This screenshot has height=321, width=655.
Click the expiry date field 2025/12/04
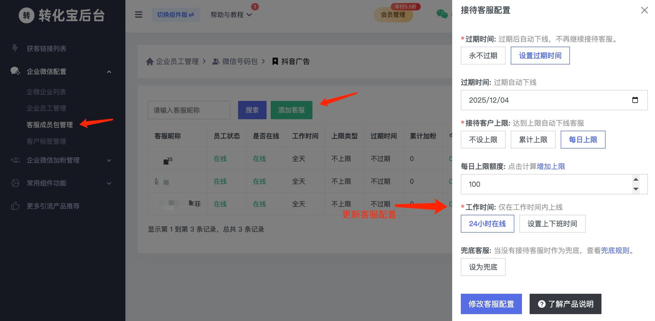click(x=554, y=100)
